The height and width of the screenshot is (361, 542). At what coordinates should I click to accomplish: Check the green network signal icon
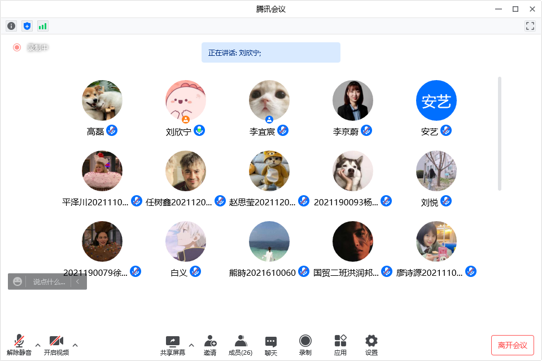click(43, 26)
